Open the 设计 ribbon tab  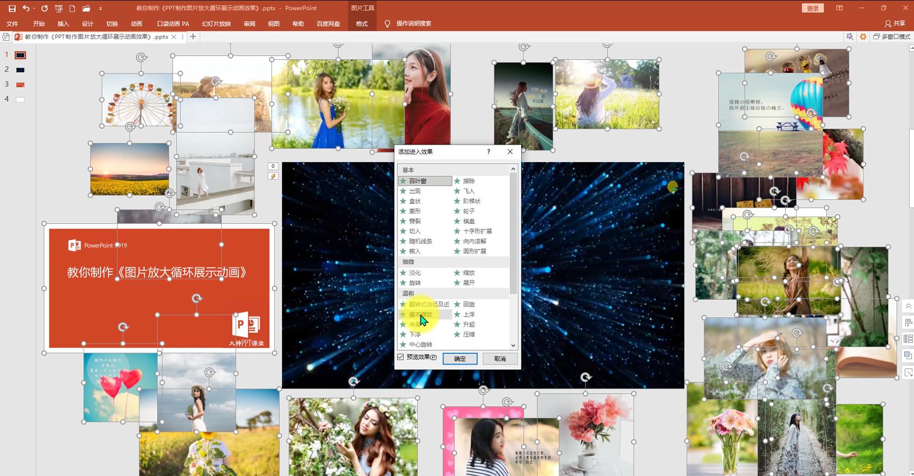coord(88,24)
